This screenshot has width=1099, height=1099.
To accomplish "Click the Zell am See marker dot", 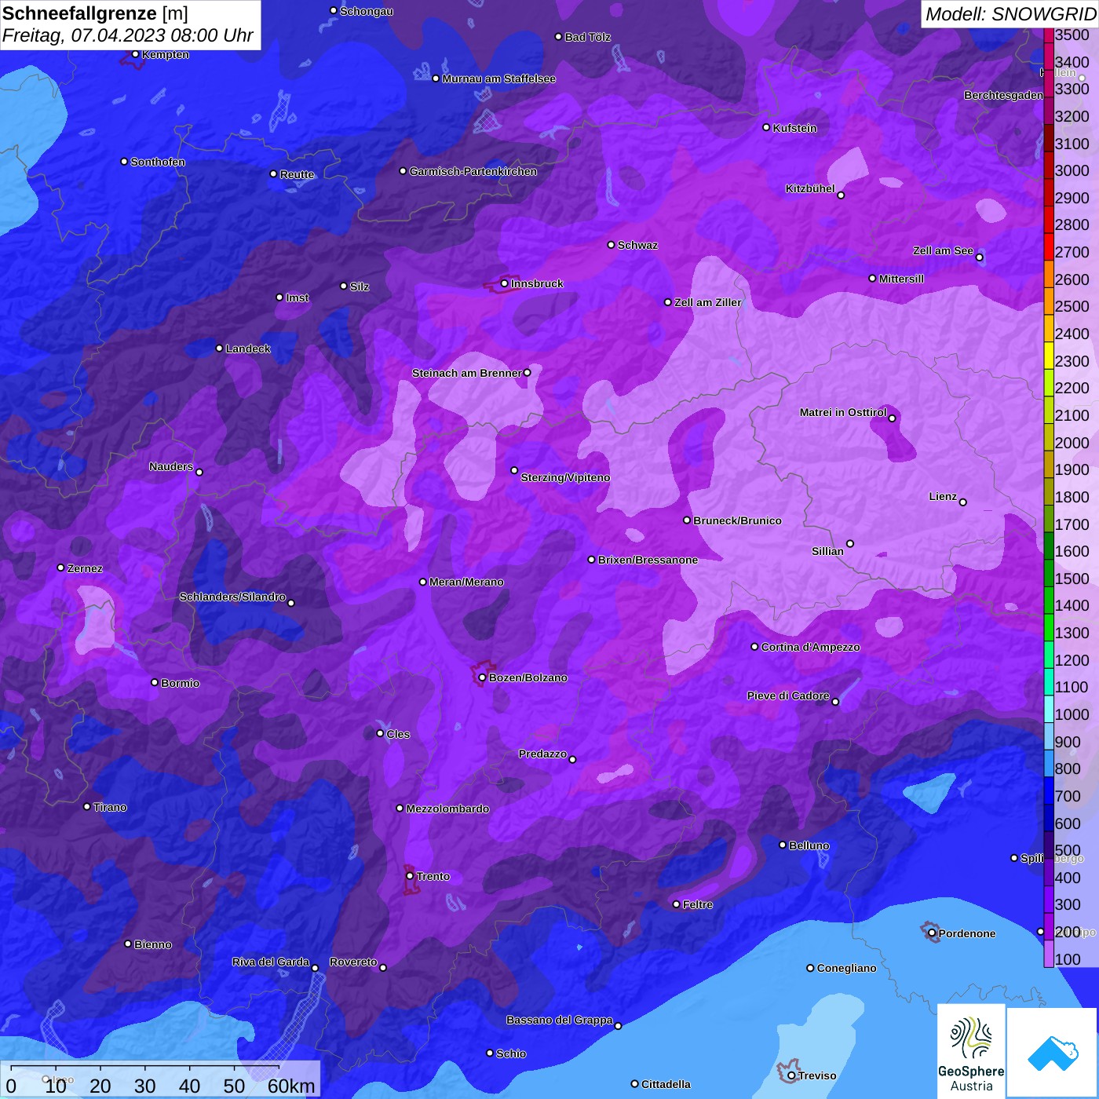I will point(979,257).
